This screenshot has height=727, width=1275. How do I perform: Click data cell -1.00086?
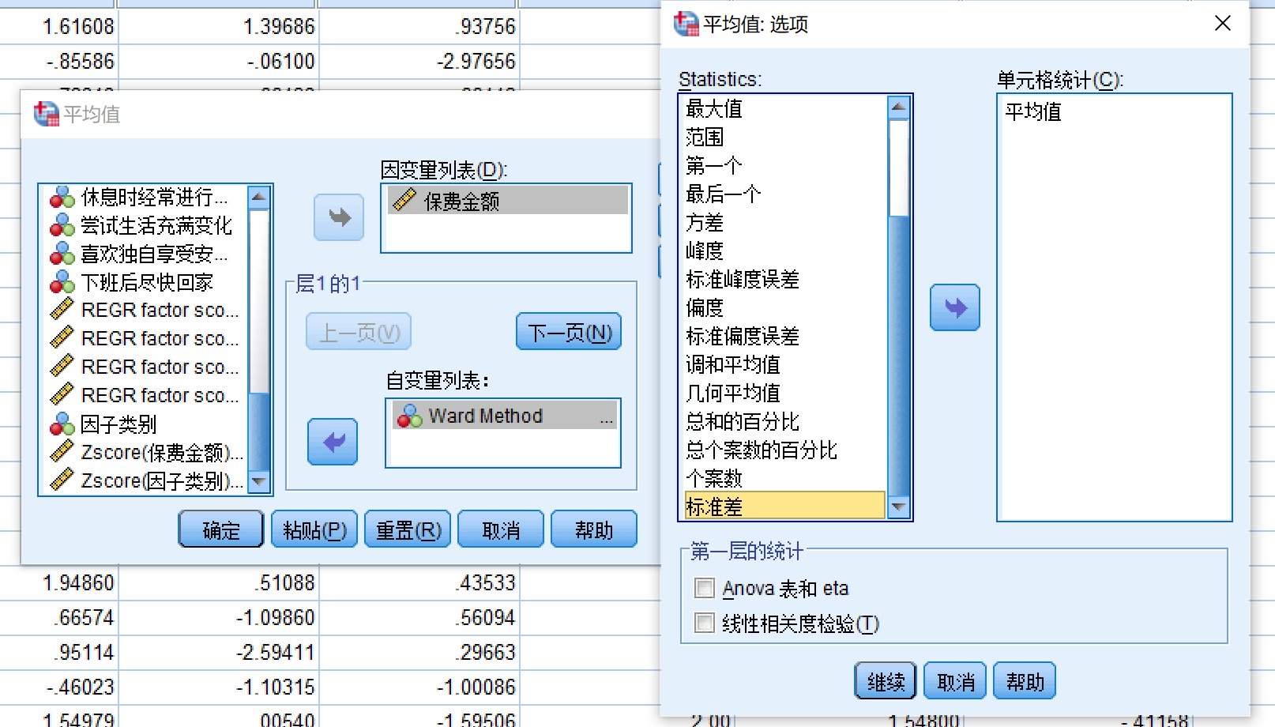419,687
